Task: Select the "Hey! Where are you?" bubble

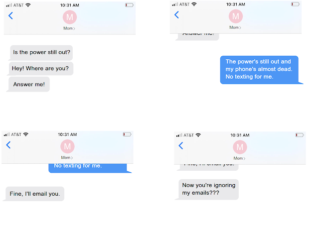Action: [40, 69]
